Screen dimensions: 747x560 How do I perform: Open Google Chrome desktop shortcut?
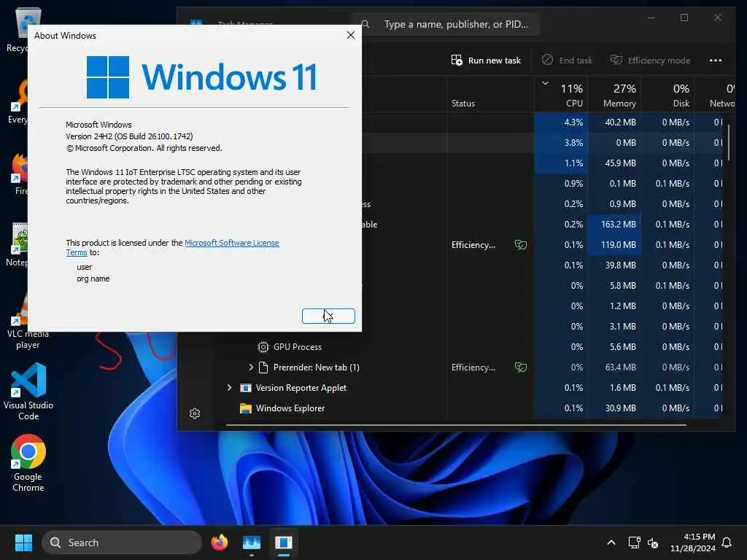coord(28,463)
